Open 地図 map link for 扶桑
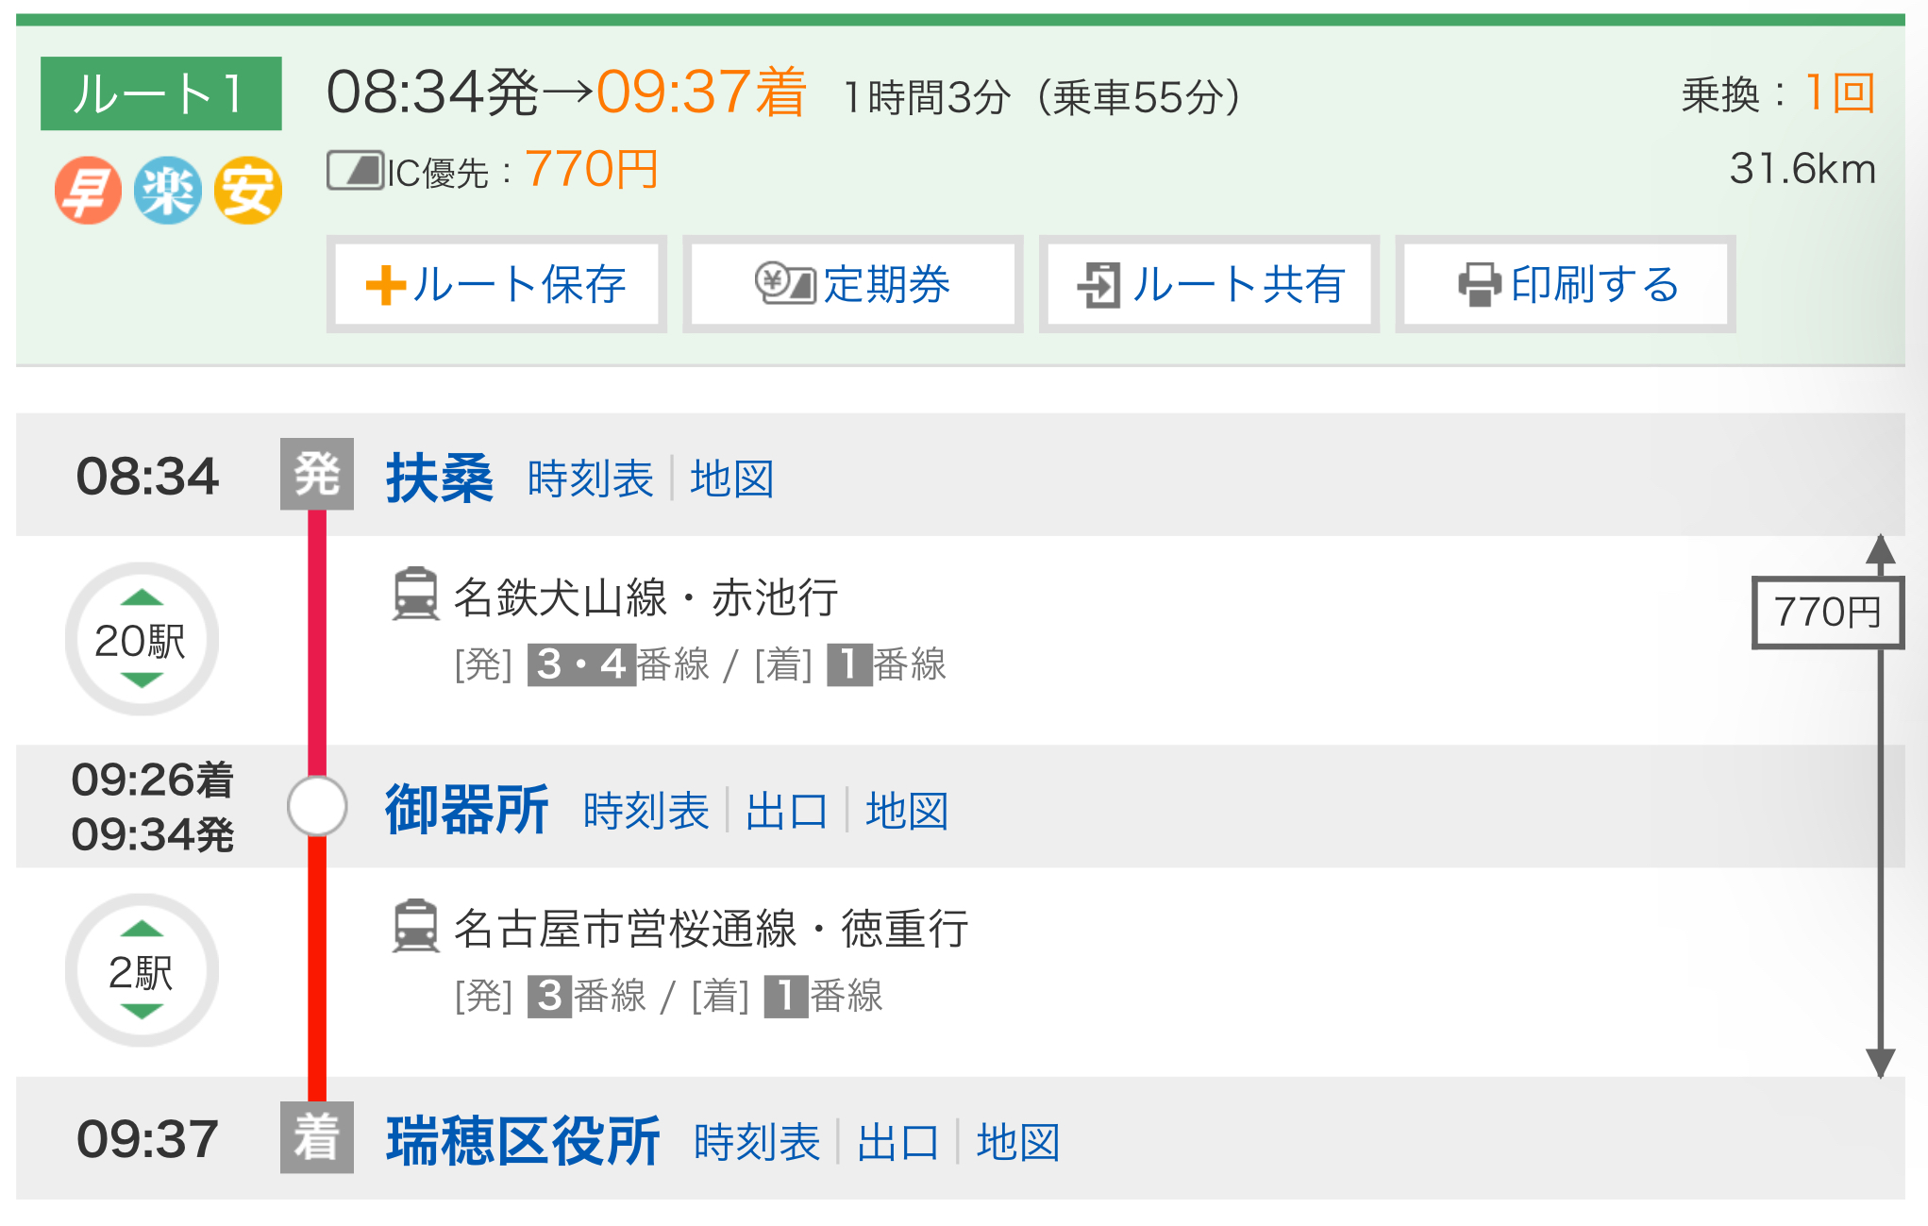Screen dimensions: 1928x1226 click(731, 479)
